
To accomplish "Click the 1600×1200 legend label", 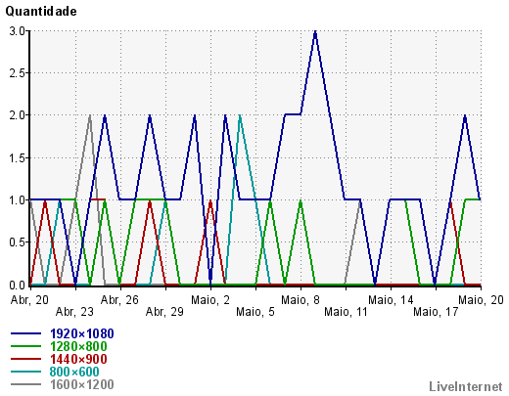I will [x=82, y=384].
